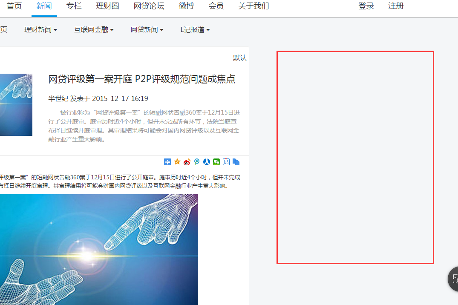Click the 注册 link
Viewport: 458px width, 305px height.
coord(396,6)
